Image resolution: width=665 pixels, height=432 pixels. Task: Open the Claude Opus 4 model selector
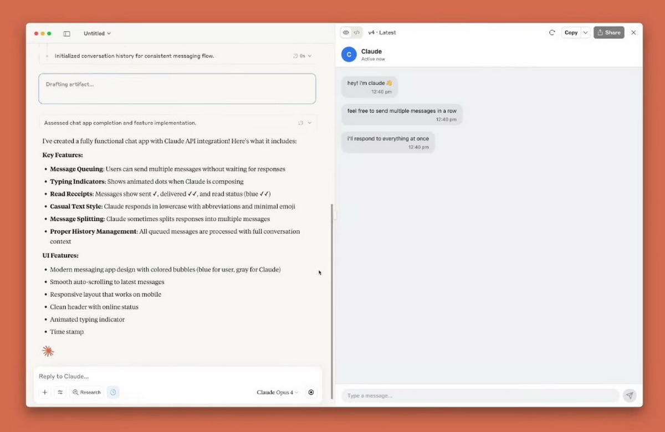click(x=277, y=392)
